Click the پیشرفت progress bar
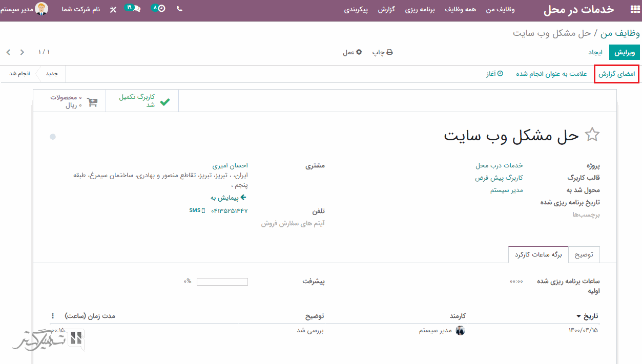The height and width of the screenshot is (364, 642). [222, 282]
